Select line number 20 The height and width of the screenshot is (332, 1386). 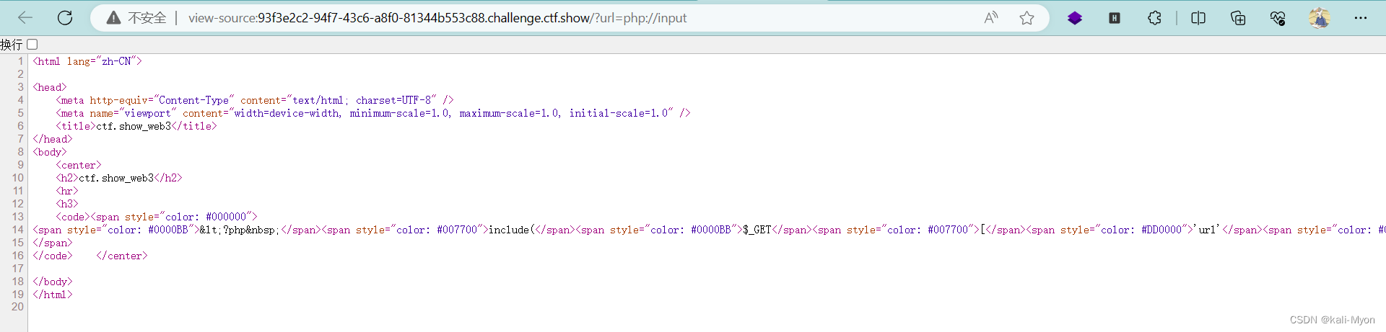(18, 307)
